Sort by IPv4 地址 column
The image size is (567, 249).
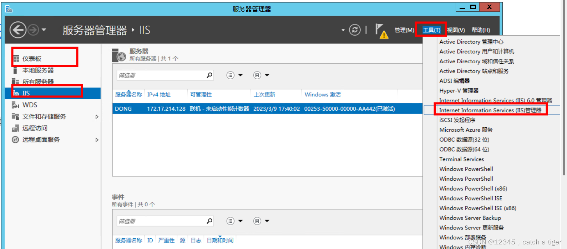(x=159, y=95)
